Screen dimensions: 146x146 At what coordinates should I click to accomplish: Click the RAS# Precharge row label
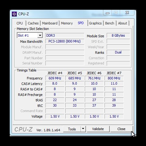pyautogui.click(x=30, y=95)
